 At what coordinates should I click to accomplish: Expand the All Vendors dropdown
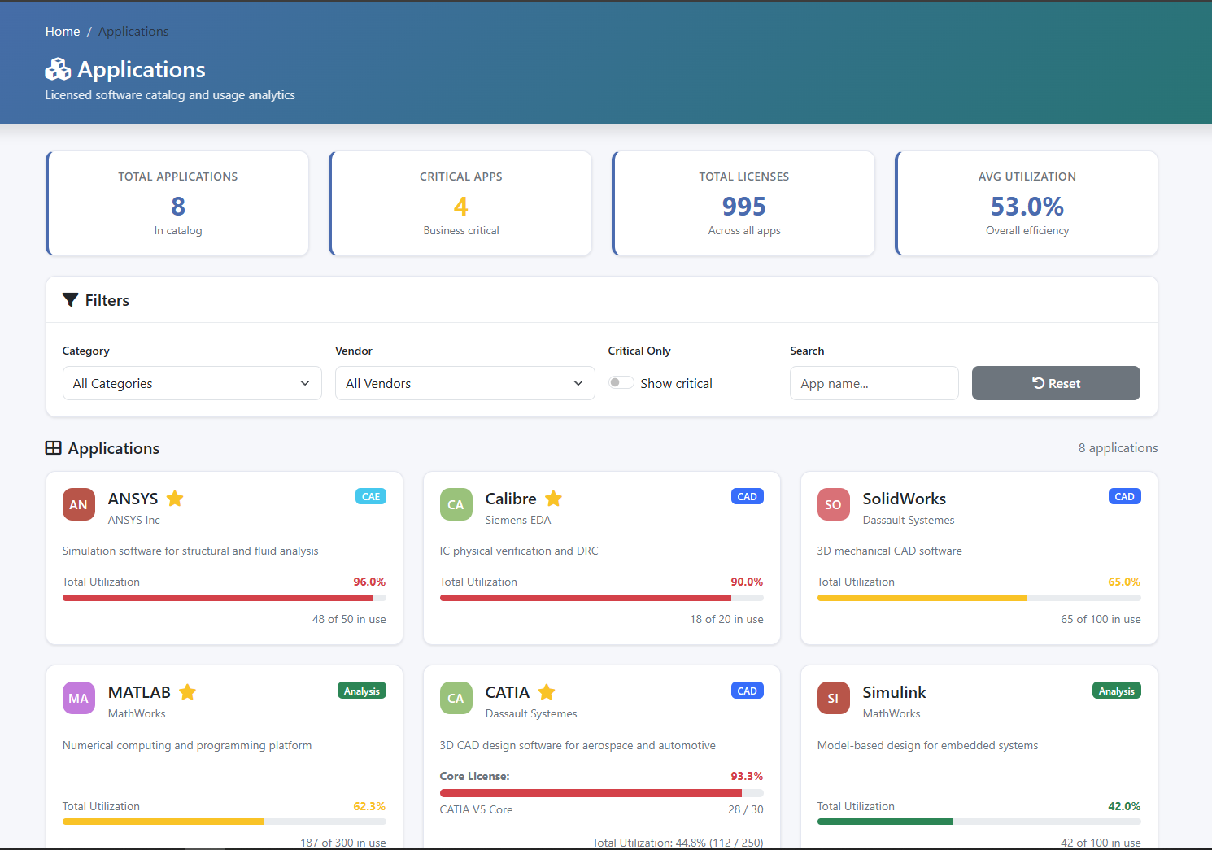[x=464, y=383]
